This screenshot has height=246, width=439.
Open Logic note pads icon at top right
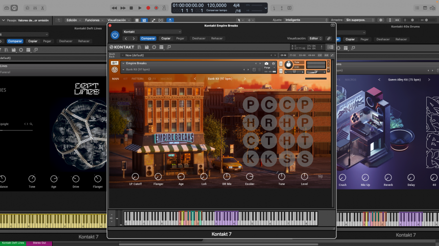[x=425, y=8]
